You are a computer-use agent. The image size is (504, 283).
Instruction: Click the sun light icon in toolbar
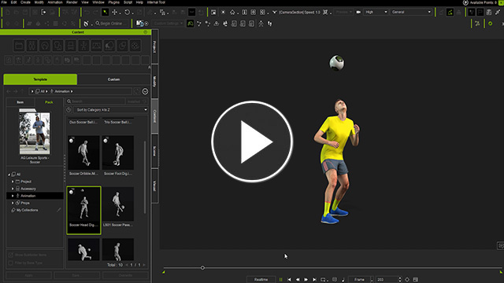point(223,13)
